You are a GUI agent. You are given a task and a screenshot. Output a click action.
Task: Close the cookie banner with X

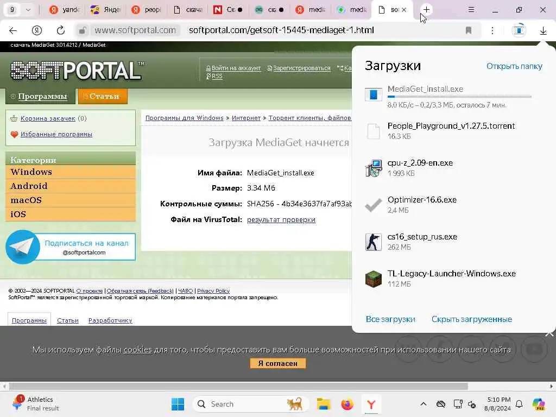(x=549, y=334)
